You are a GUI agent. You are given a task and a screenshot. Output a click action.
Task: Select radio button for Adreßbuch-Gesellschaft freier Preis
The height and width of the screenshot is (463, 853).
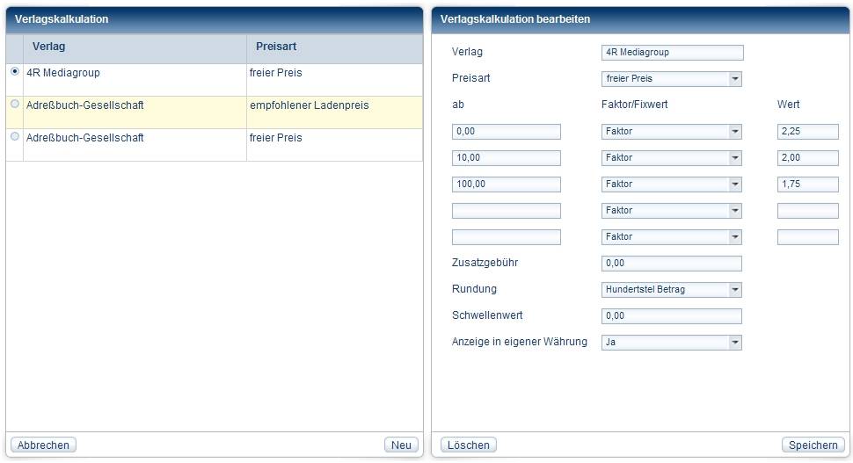[x=14, y=137]
